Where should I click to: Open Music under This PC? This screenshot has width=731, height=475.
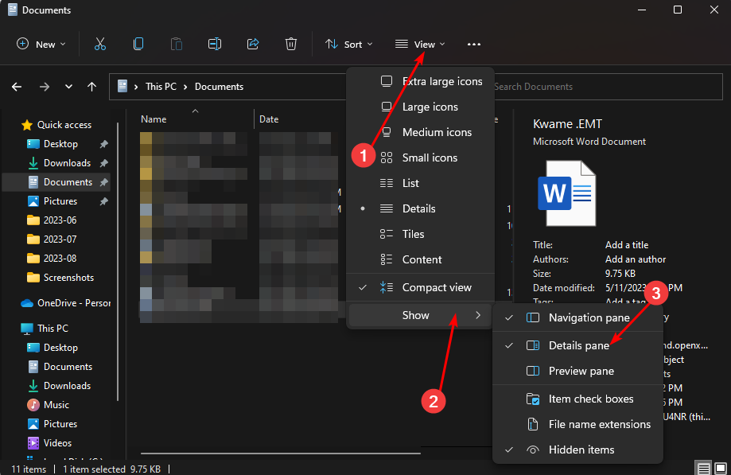[49, 405]
